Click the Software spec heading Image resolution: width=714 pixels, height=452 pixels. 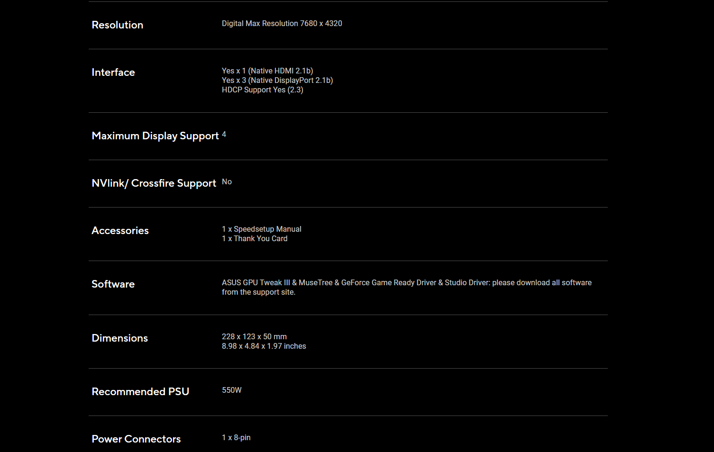click(113, 284)
